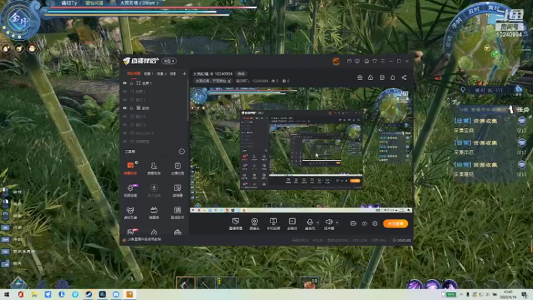Add a phone screen cast source
533x300 pixels.
273,224
